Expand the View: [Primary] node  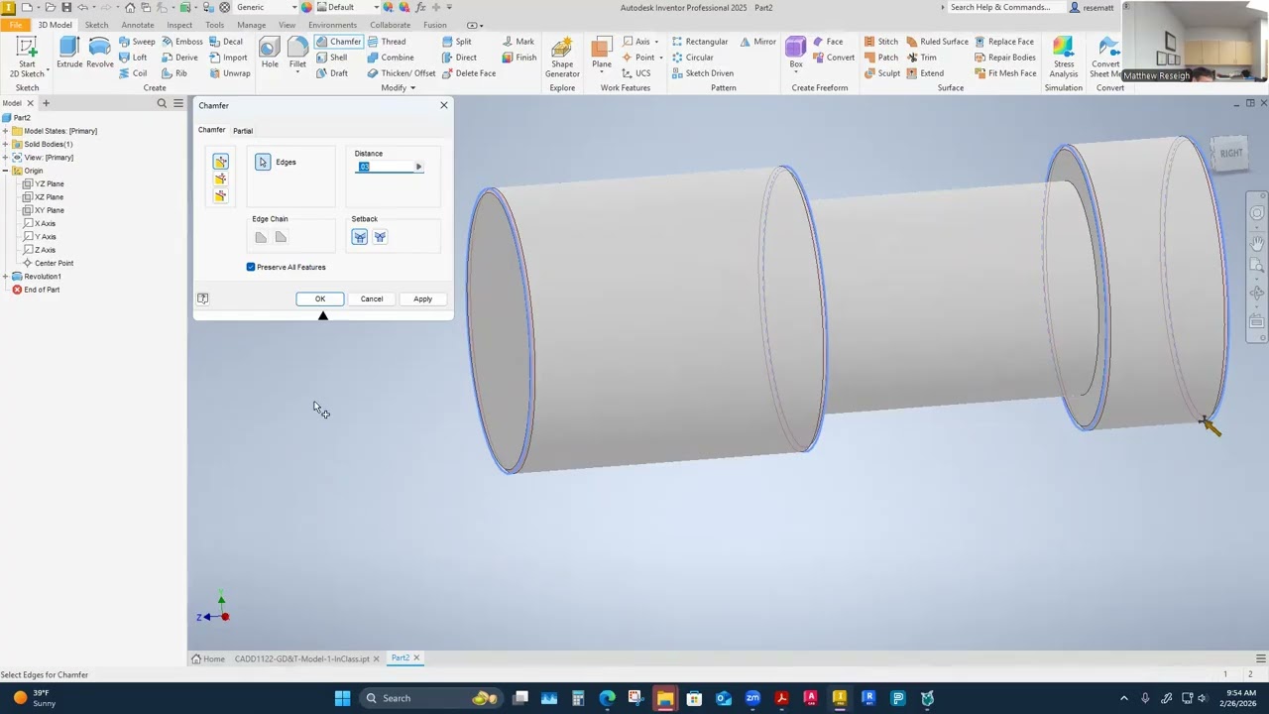pos(6,158)
